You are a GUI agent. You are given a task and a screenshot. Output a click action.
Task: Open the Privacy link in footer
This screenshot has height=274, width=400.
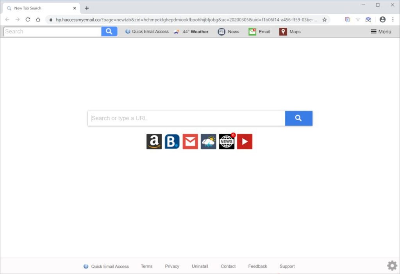[172, 266]
